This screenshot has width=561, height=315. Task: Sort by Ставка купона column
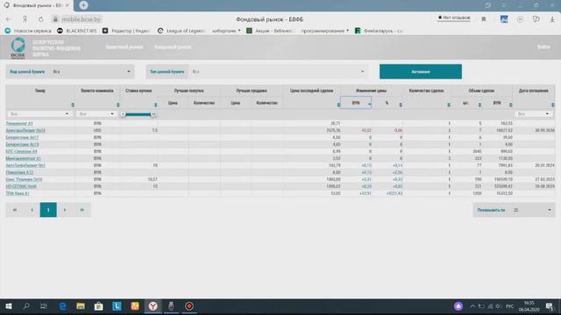pos(155,105)
